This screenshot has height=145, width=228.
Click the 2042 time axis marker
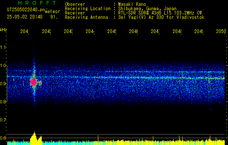(x=47, y=32)
